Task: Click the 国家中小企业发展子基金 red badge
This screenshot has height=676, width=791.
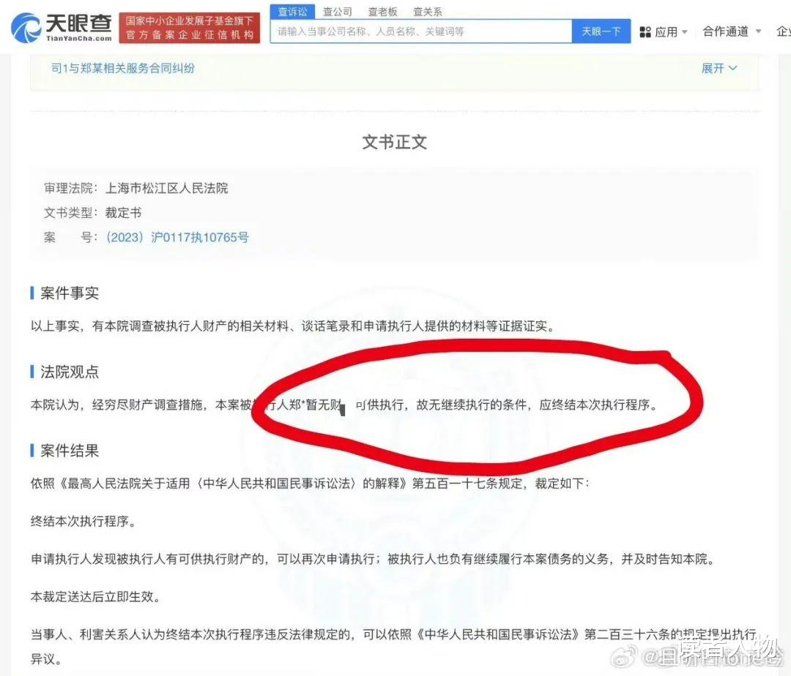Action: click(x=189, y=28)
